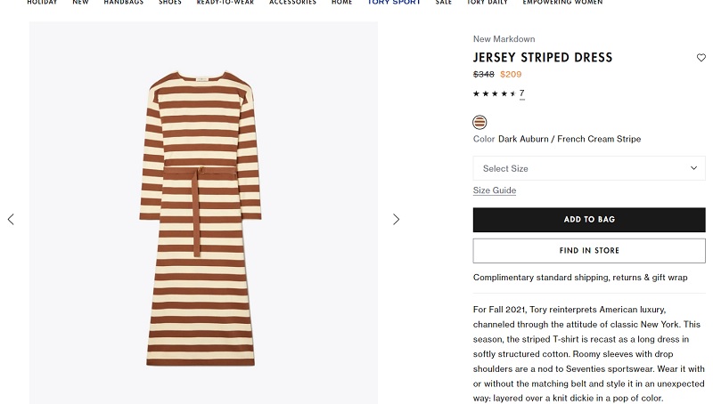Select Dark Auburn / French Cream Stripe swatch
The width and height of the screenshot is (713, 404).
pyautogui.click(x=479, y=122)
